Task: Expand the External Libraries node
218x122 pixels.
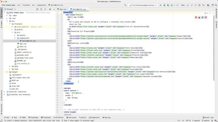Action: [4, 92]
